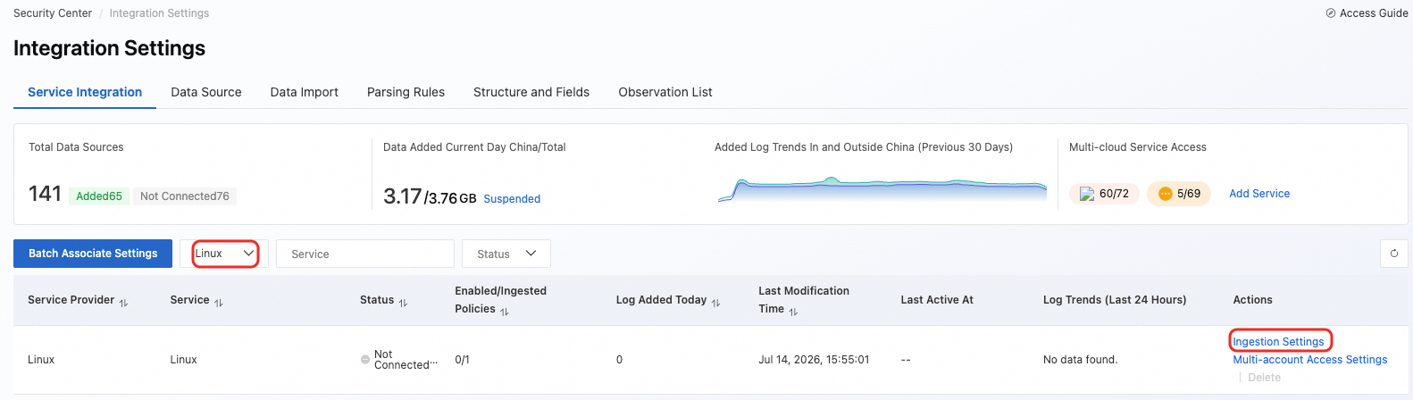Switch to the Parsing Rules tab
This screenshot has width=1413, height=400.
pyautogui.click(x=406, y=92)
